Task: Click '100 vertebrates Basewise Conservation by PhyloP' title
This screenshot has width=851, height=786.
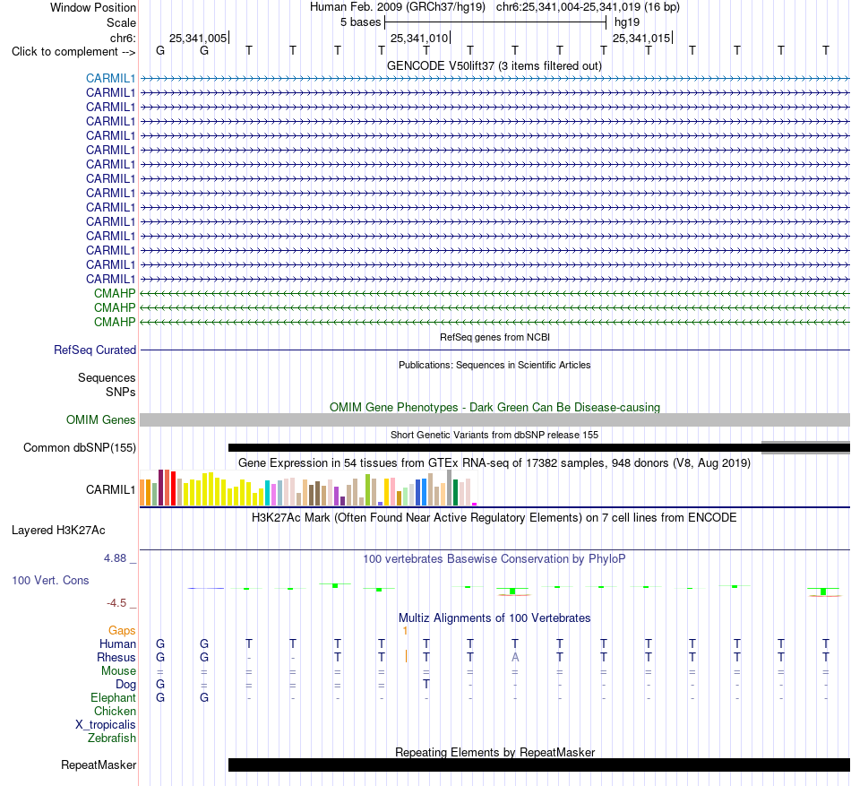Action: coord(494,558)
